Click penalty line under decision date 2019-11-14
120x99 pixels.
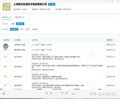pyautogui.click(x=50, y=79)
